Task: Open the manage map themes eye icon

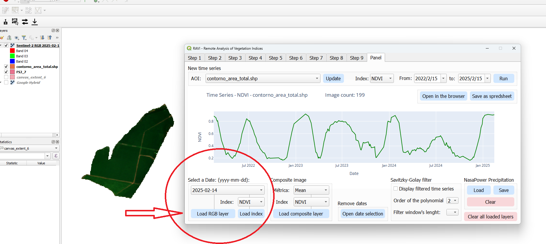Action: [17, 38]
